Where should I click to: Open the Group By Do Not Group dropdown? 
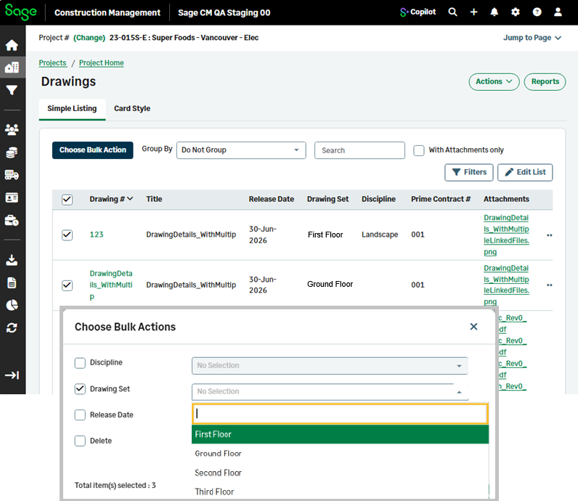(x=241, y=150)
